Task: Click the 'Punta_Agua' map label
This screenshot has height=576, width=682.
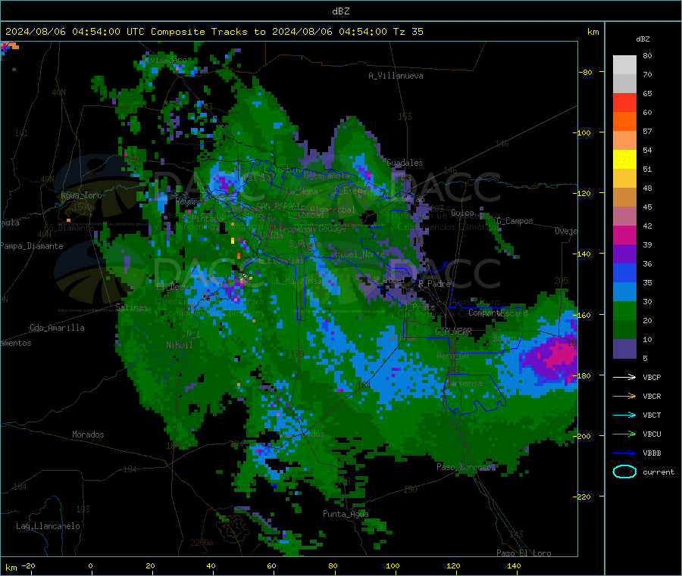Action: [x=346, y=514]
